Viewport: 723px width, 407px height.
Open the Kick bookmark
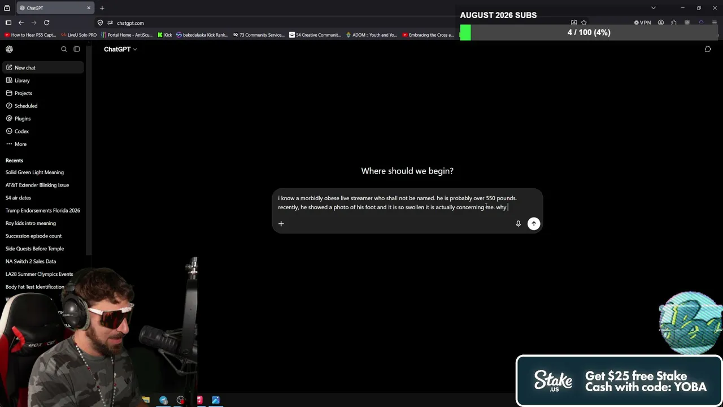(x=164, y=35)
